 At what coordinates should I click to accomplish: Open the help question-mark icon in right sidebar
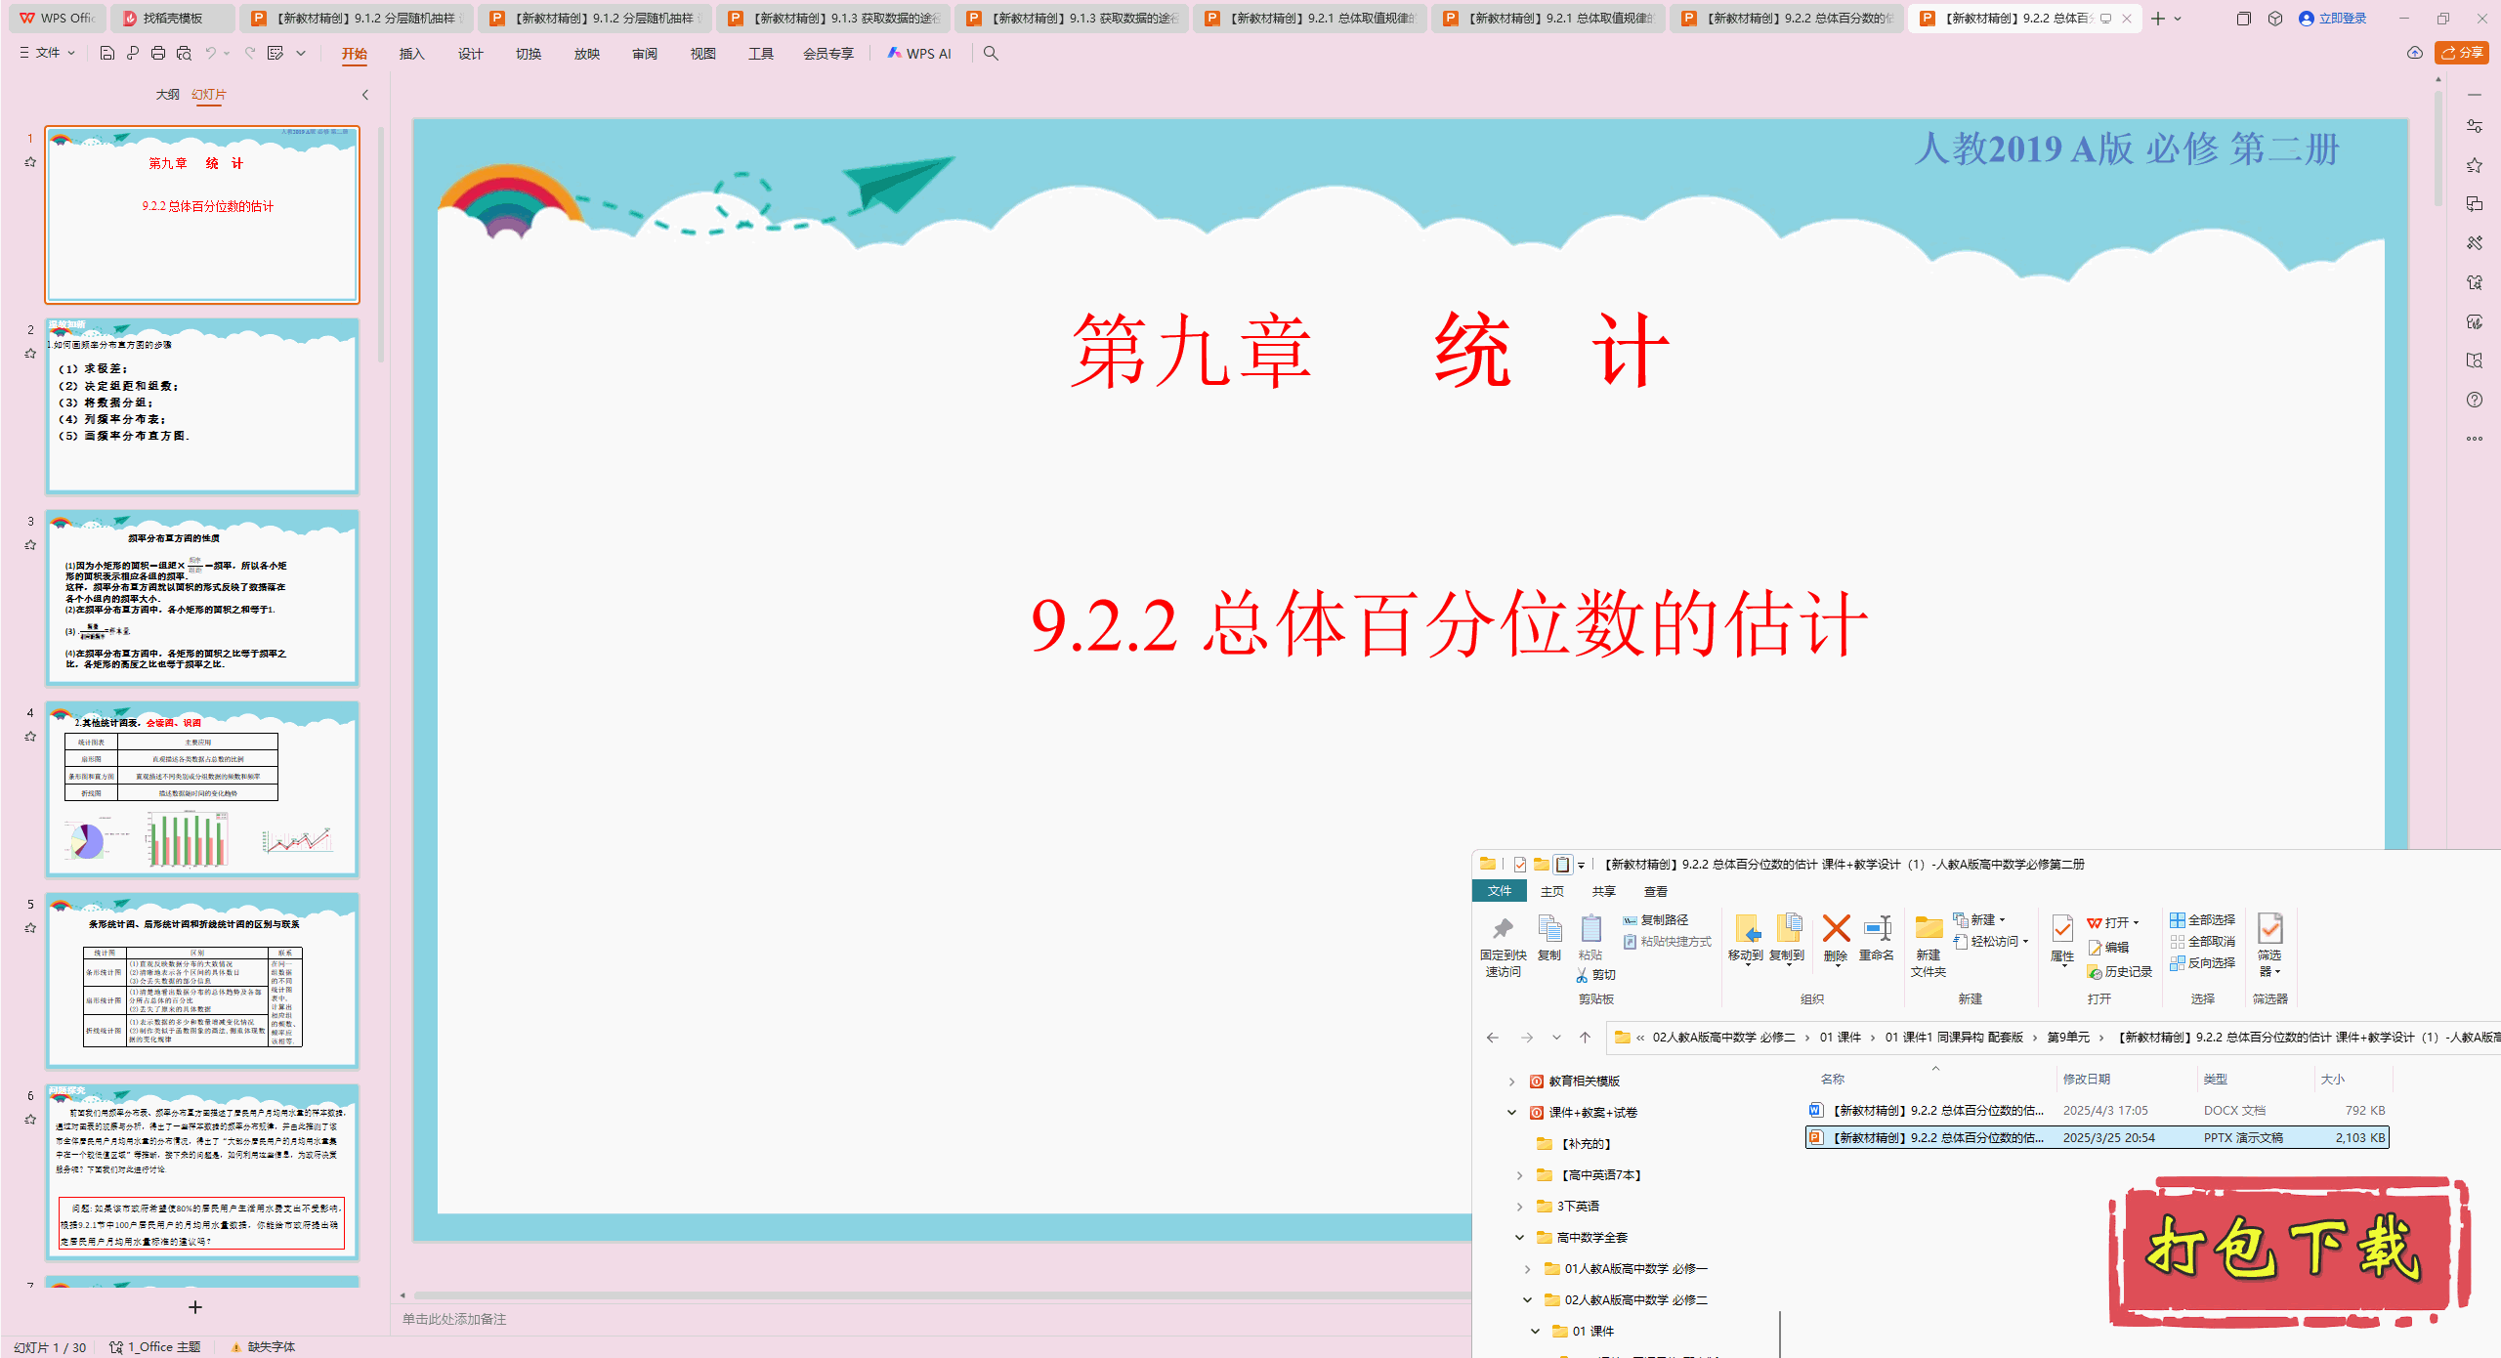coord(2475,400)
